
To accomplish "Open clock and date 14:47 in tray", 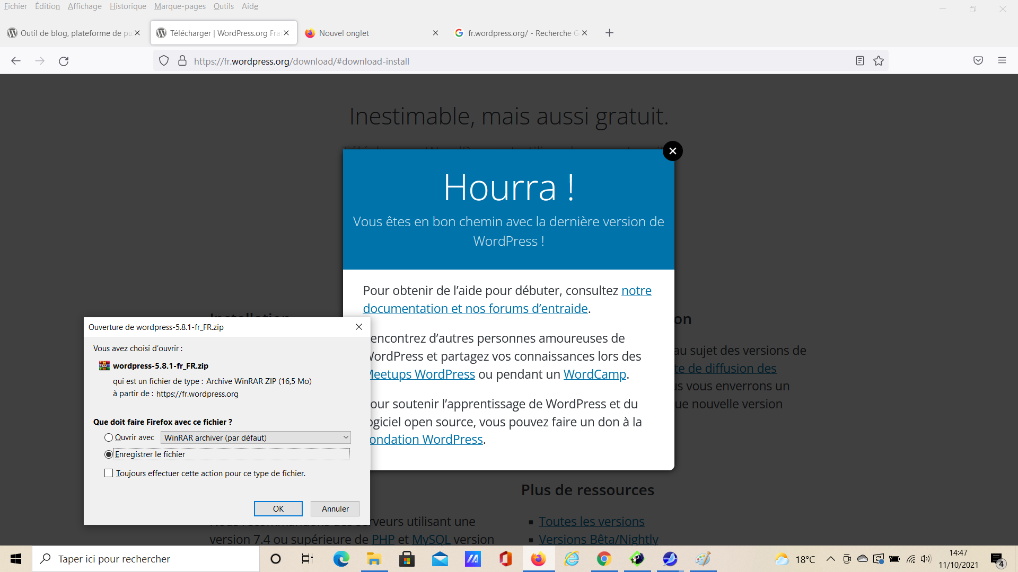I will coord(959,559).
